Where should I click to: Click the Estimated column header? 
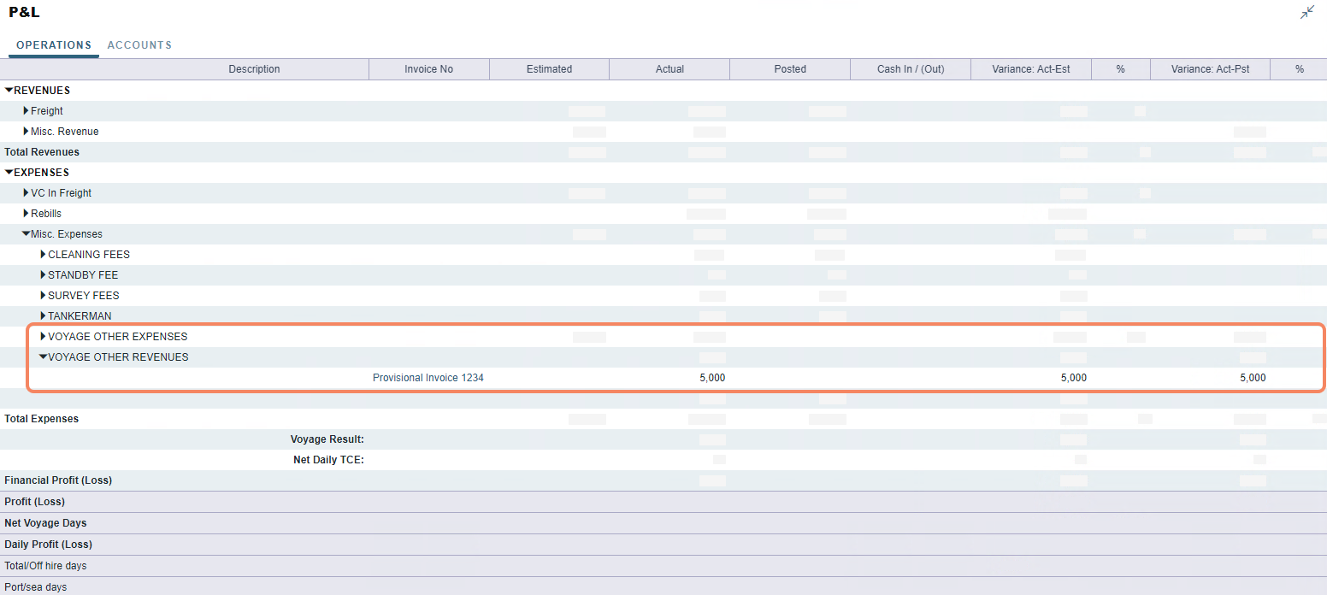point(549,68)
